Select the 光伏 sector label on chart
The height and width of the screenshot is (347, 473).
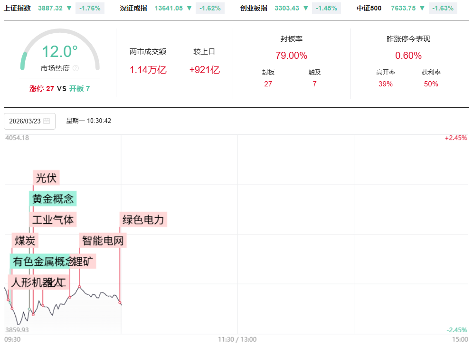pyautogui.click(x=46, y=178)
